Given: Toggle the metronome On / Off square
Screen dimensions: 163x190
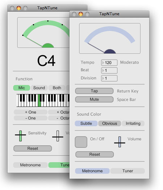Looking at the screenshot, I should click(x=81, y=142).
